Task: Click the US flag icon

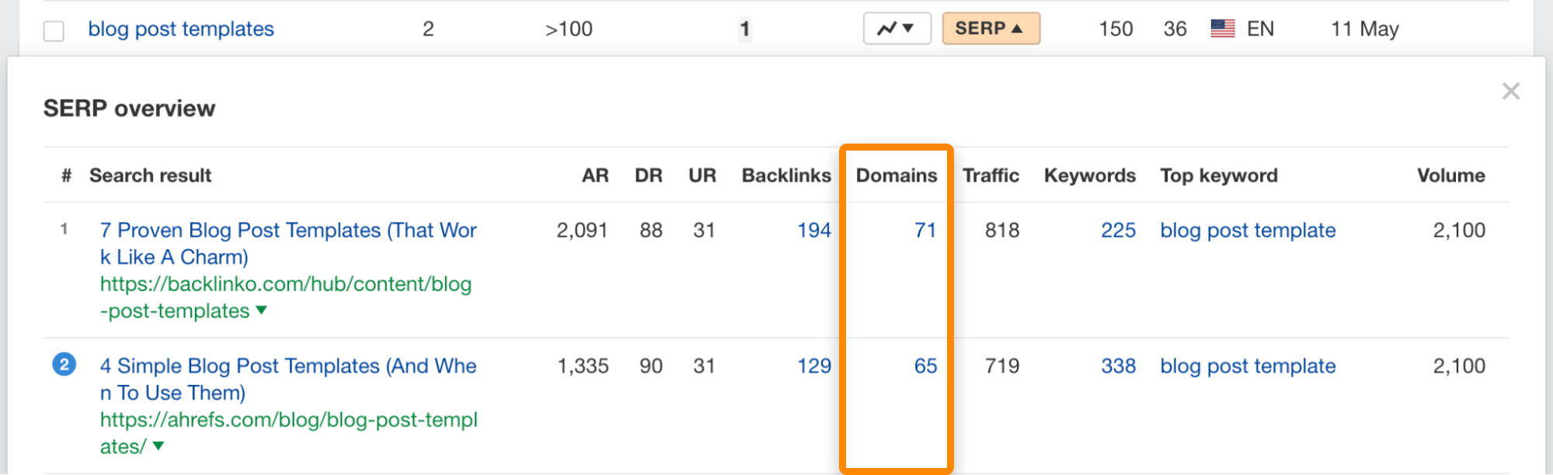Action: point(1222,29)
